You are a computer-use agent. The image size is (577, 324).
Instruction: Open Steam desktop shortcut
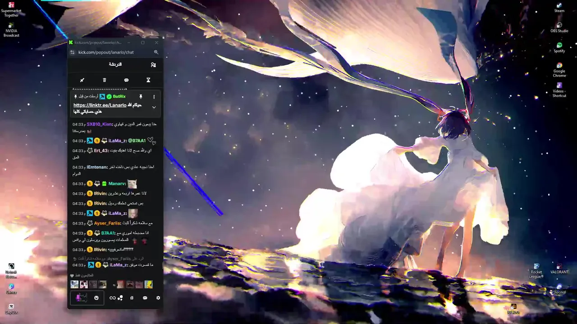click(x=559, y=7)
